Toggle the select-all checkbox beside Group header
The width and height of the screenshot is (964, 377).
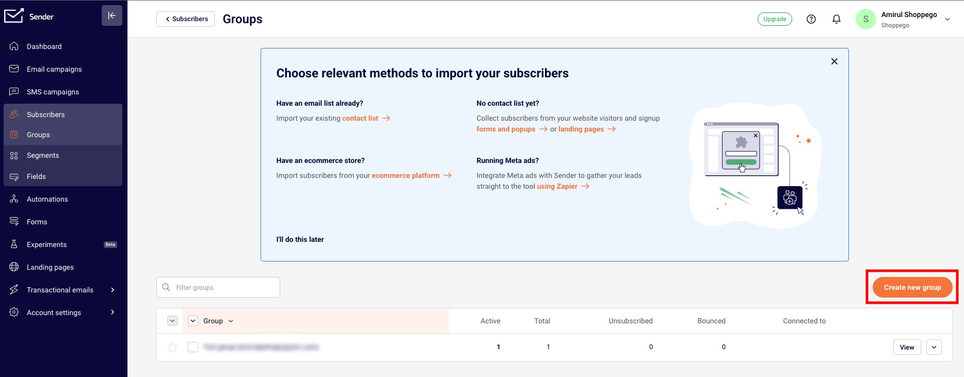click(193, 321)
